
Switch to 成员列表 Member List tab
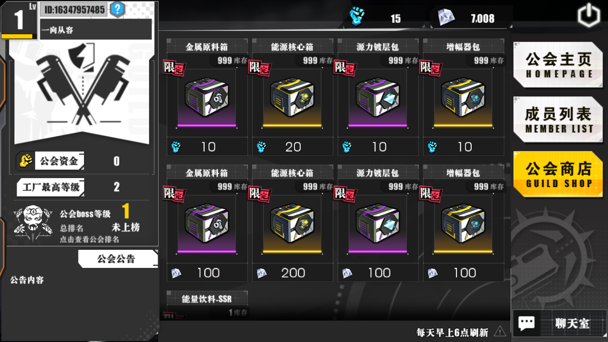pos(559,120)
